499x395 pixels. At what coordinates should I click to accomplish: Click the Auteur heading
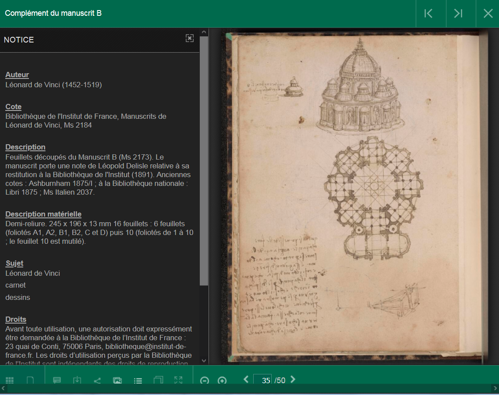coord(17,75)
